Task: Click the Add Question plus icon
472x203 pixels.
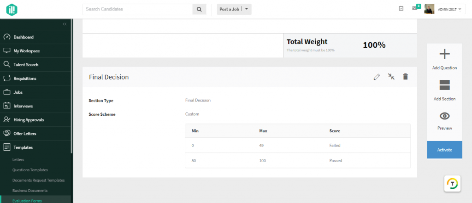Action: 445,54
